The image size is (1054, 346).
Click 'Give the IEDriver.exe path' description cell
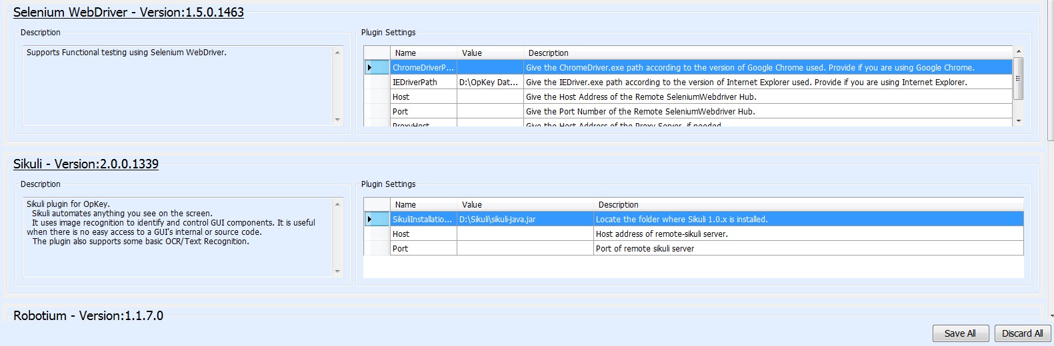(768, 82)
